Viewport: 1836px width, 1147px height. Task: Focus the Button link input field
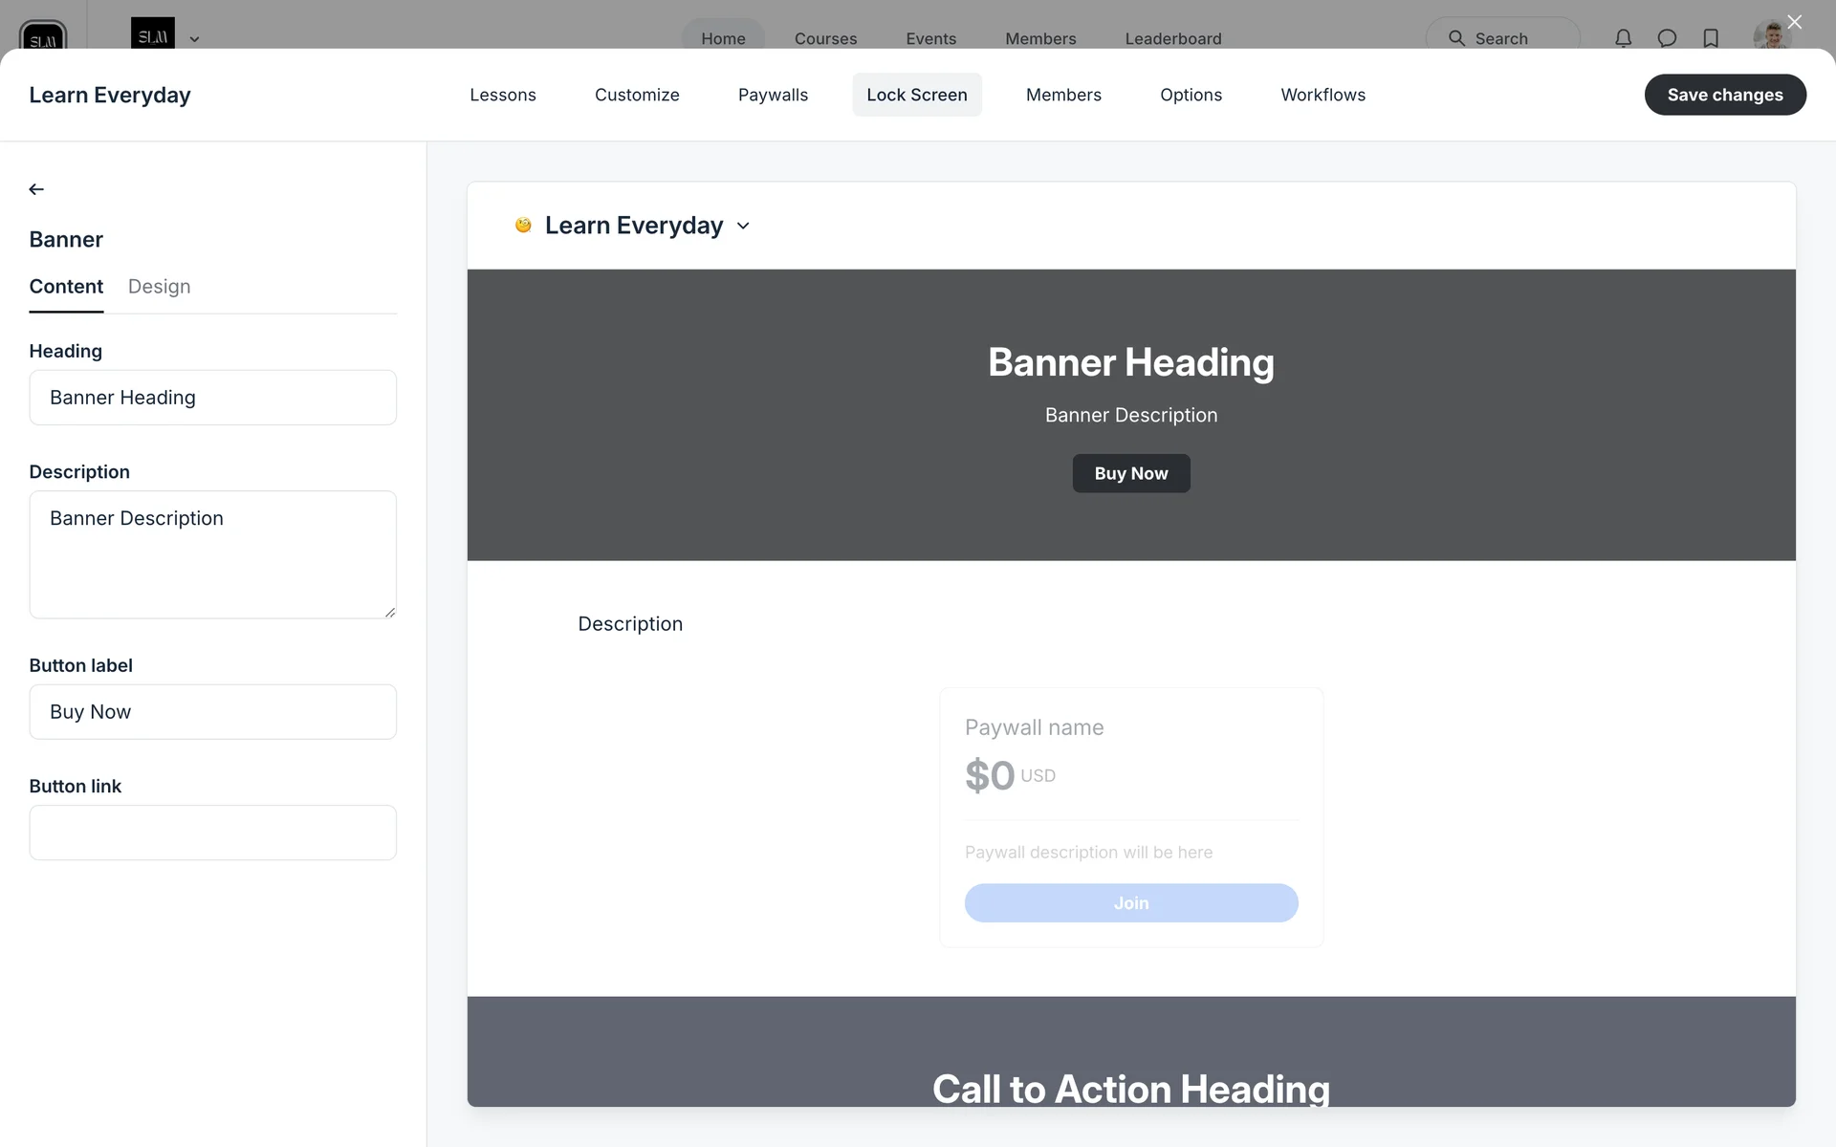212,833
